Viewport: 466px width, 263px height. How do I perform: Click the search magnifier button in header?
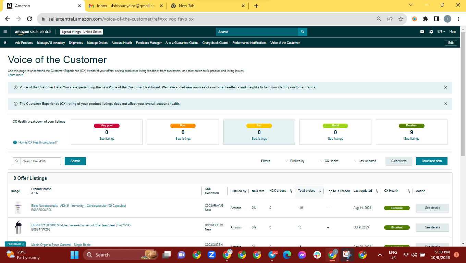click(x=303, y=32)
